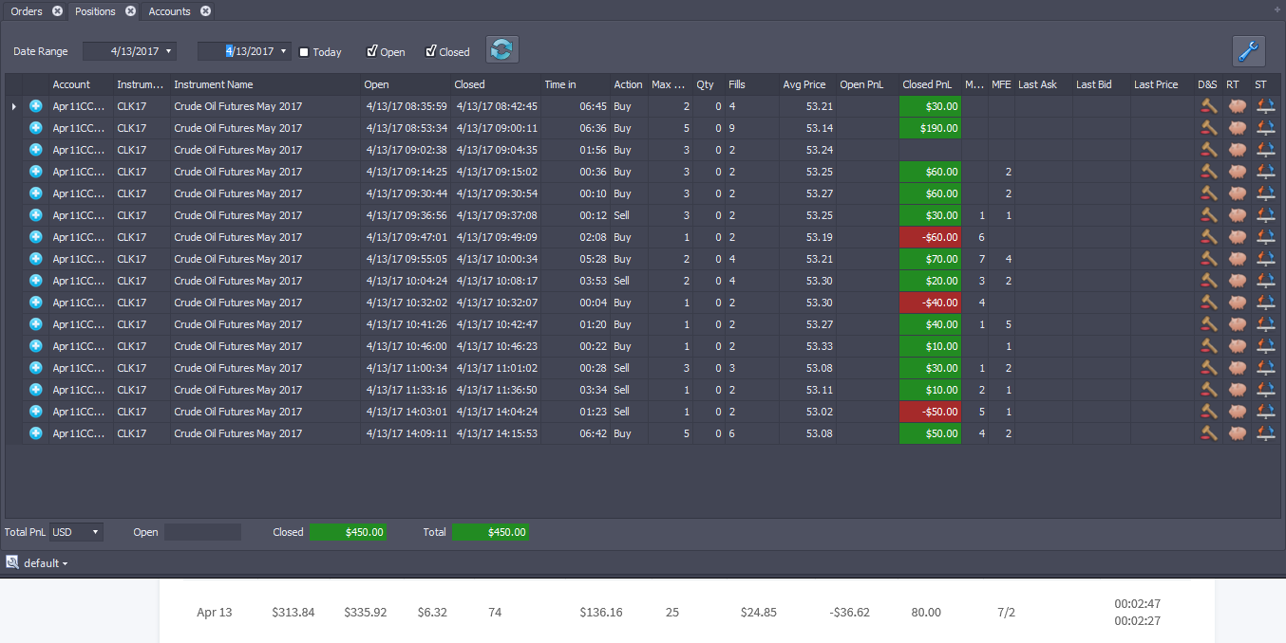Click the magnifier icon beside default
Image resolution: width=1286 pixels, height=643 pixels.
(x=12, y=562)
